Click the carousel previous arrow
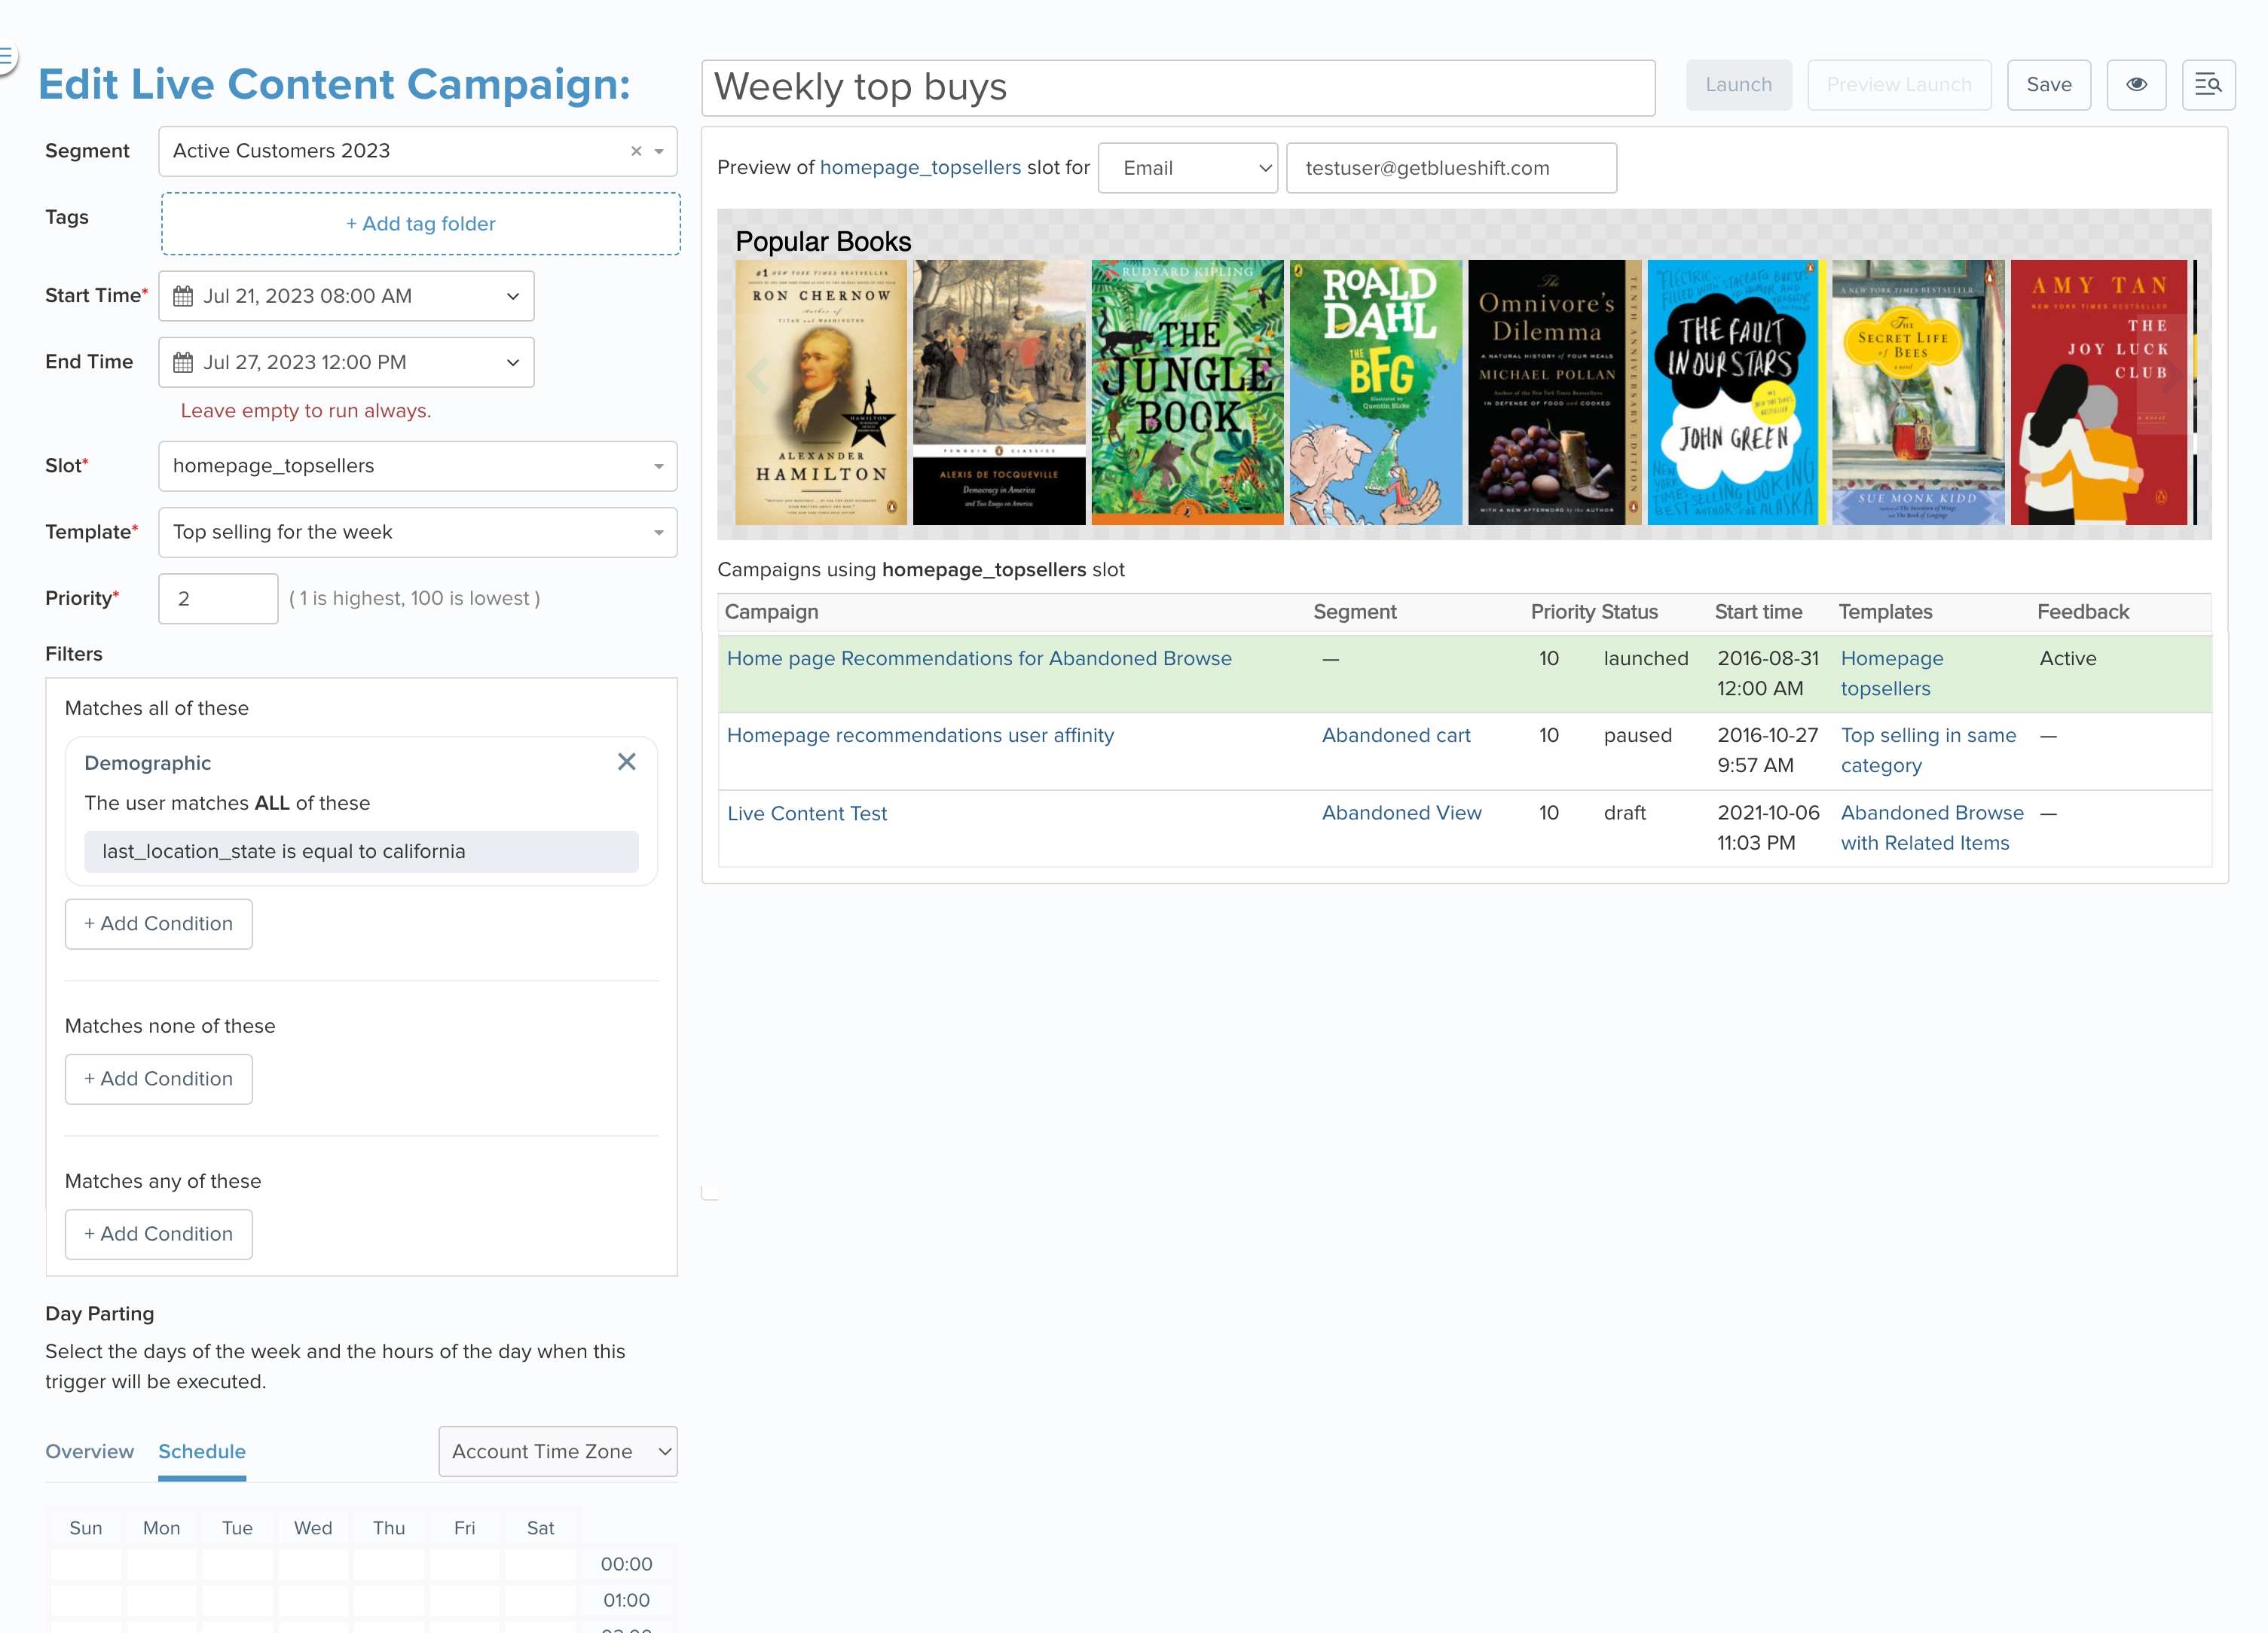Screen dimensions: 2268x1633 tap(757, 376)
